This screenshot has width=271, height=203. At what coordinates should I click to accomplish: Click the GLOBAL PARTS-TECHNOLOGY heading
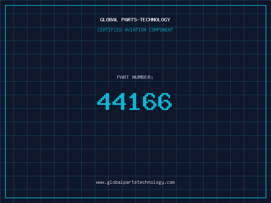pyautogui.click(x=135, y=20)
